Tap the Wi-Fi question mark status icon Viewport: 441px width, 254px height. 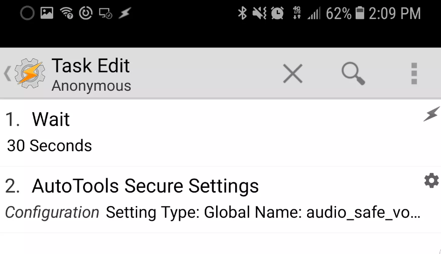click(x=67, y=13)
